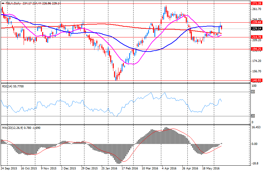The height and width of the screenshot is (171, 263).
Task: Click the MACD scale value -18.8
Action: click(x=255, y=163)
